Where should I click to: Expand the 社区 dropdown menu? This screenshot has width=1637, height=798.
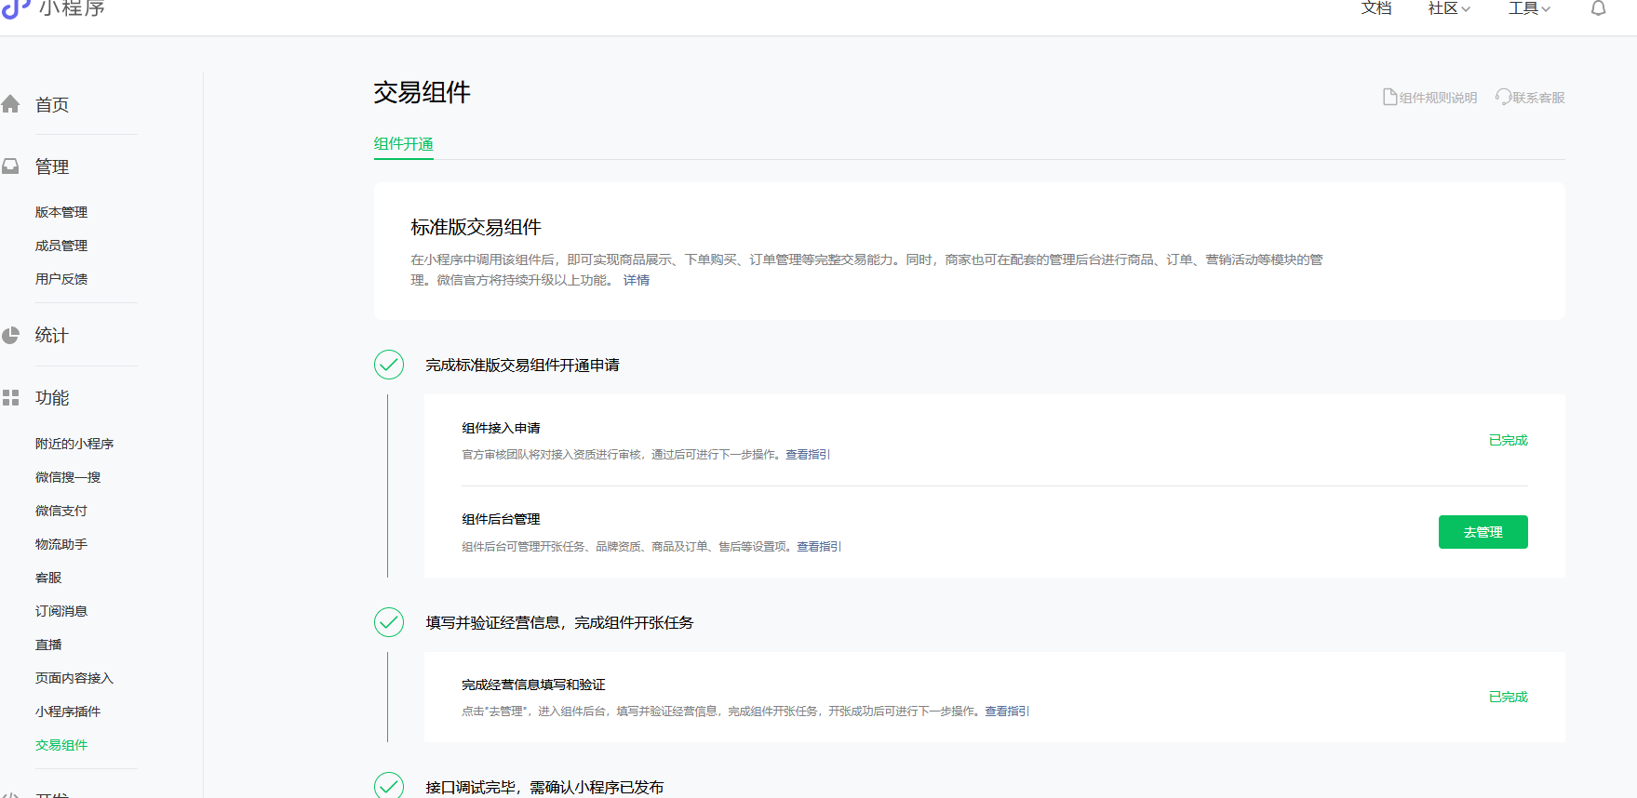point(1449,8)
